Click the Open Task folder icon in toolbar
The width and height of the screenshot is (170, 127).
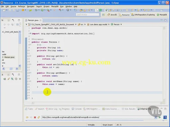click(85, 10)
